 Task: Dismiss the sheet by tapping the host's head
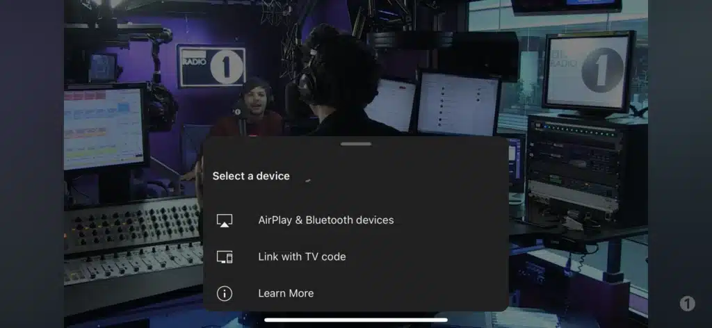tap(339, 66)
